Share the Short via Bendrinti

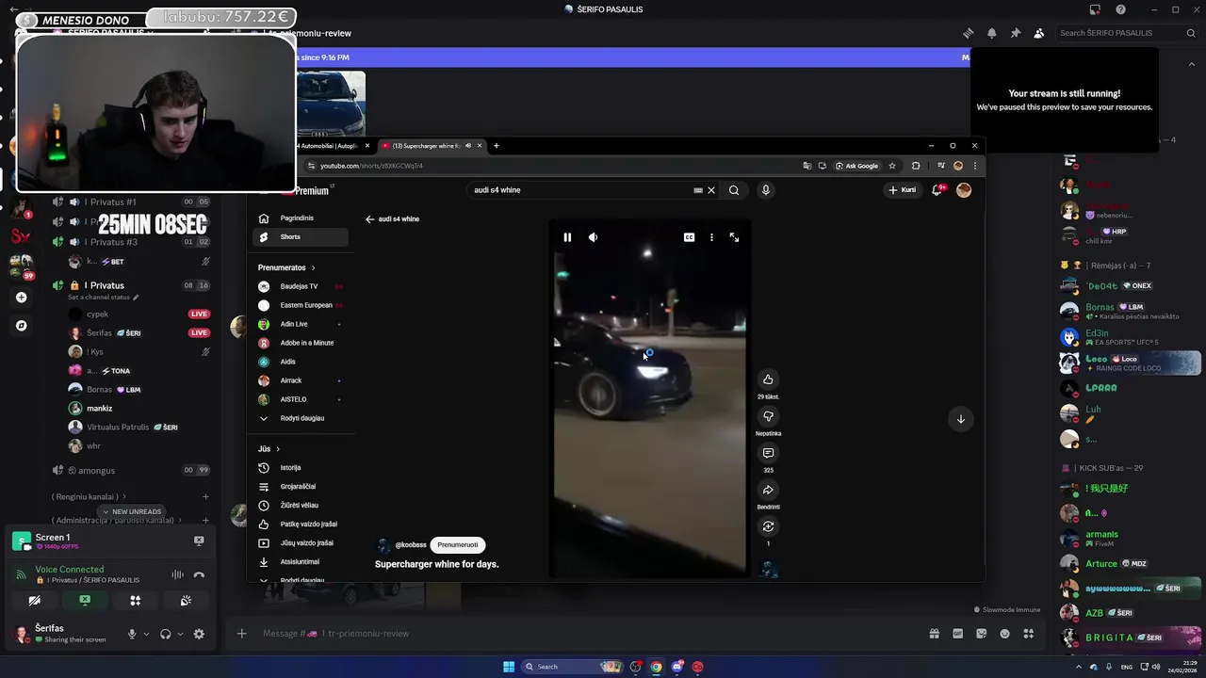[x=768, y=490]
